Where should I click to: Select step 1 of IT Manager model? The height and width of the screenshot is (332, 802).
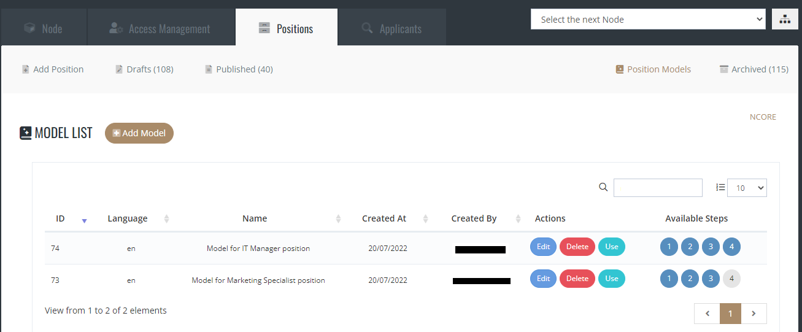tap(669, 247)
